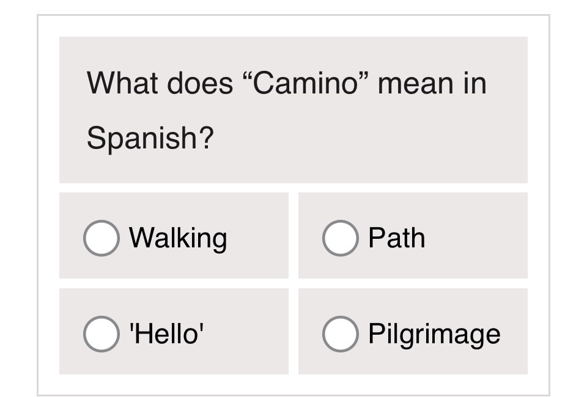Select the Walking radio button
Viewport: 587px width, 397px height.
101,238
